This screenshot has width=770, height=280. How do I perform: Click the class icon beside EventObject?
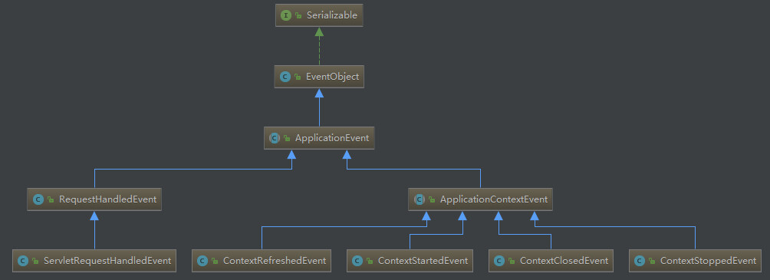(285, 77)
